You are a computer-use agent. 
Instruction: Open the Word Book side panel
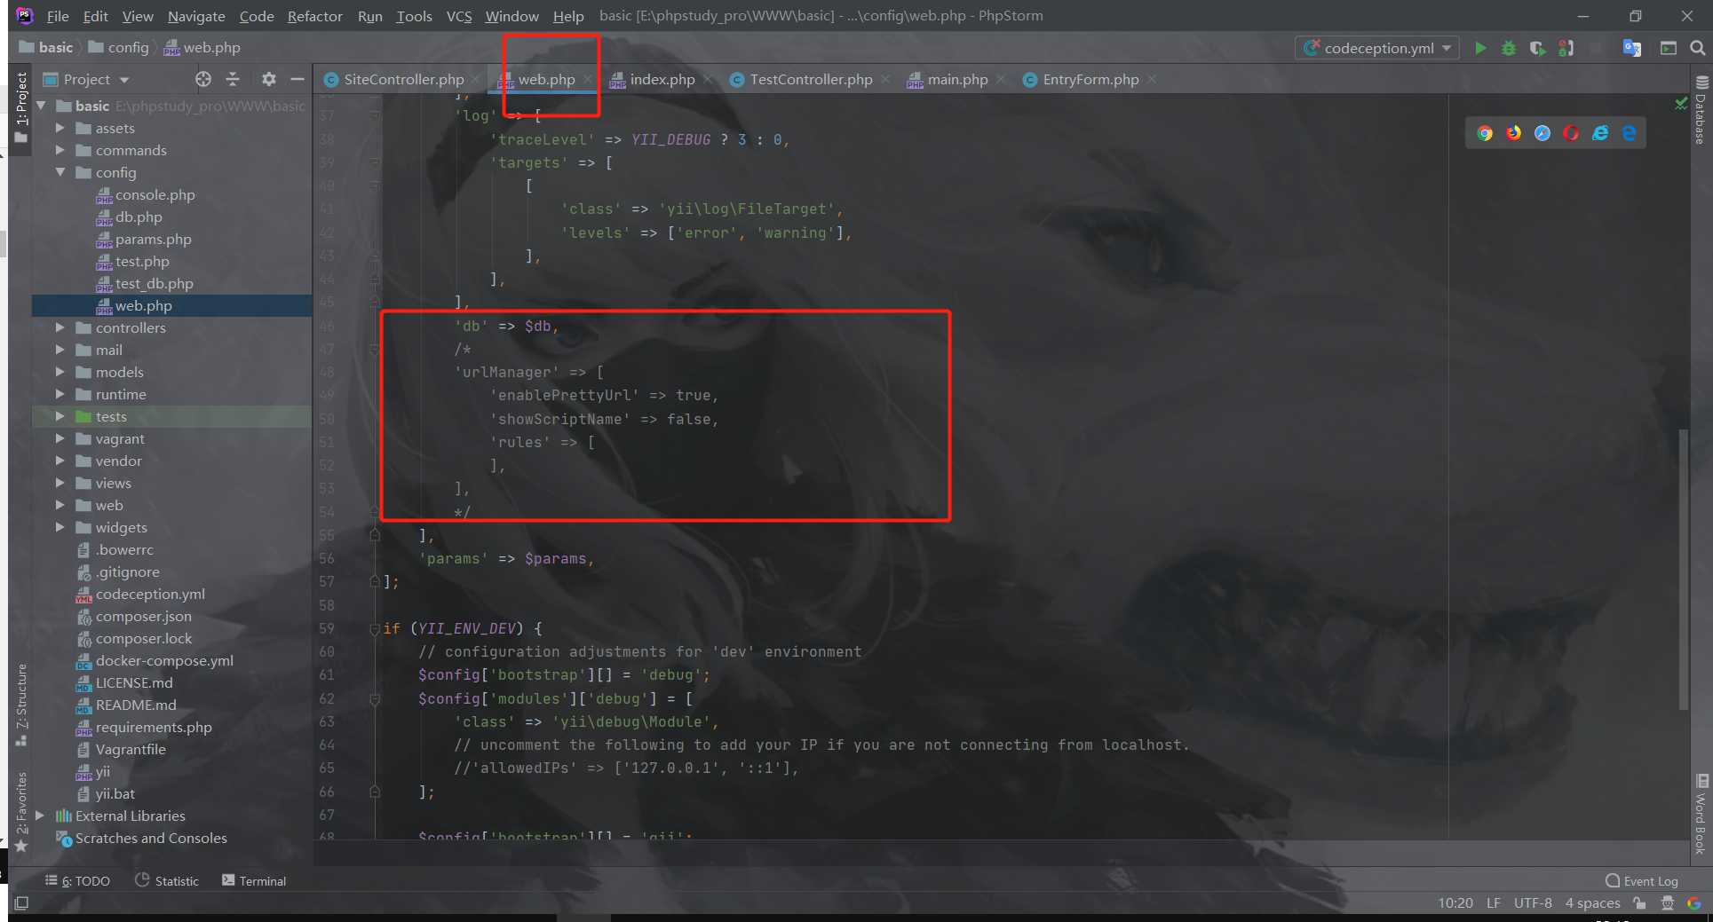[x=1701, y=816]
